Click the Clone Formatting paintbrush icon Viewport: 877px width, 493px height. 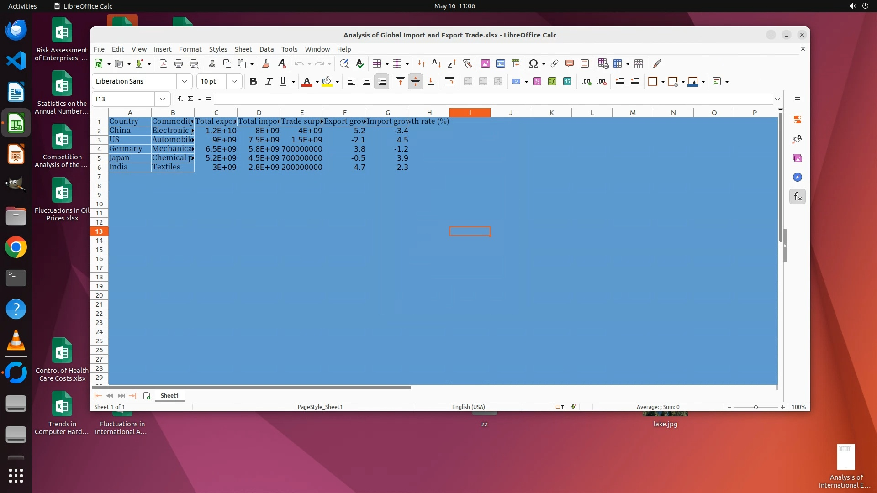coord(266,64)
